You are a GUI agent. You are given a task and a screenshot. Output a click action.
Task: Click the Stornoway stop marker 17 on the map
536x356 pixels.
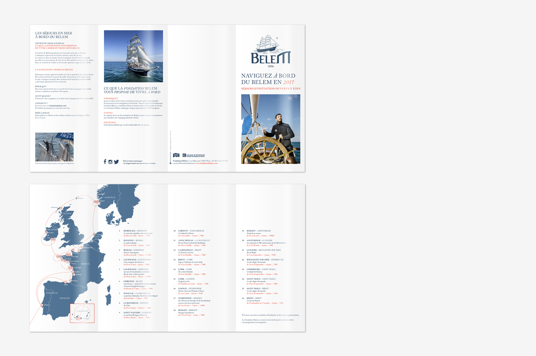point(61,208)
